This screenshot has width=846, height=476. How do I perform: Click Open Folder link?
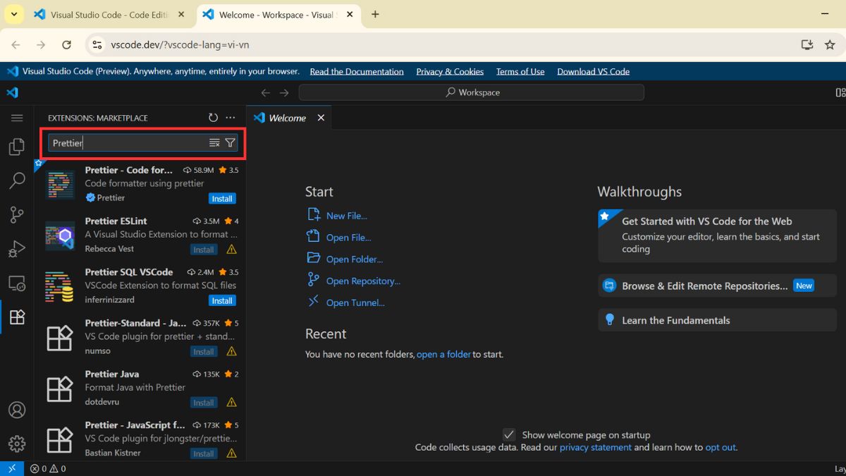355,260
